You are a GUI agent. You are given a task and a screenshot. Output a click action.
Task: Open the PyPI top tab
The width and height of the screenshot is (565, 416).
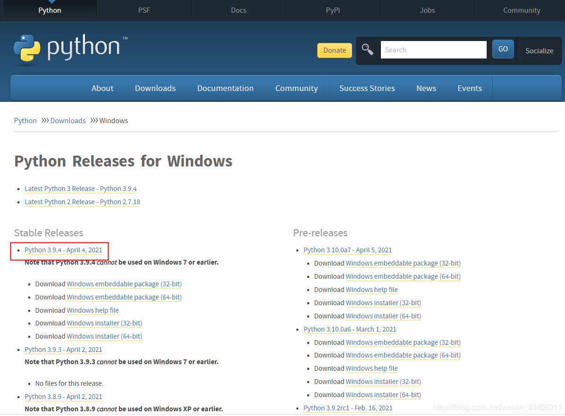click(x=333, y=10)
